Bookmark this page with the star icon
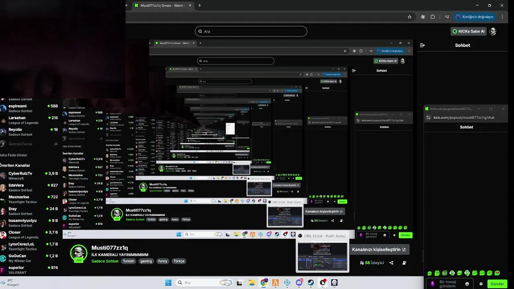This screenshot has width=514, height=289. (409, 17)
